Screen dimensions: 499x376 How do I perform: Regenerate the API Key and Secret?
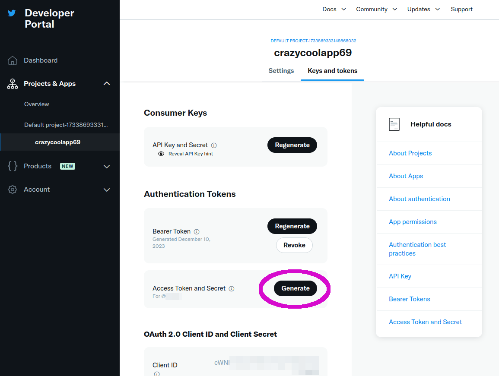click(x=292, y=145)
